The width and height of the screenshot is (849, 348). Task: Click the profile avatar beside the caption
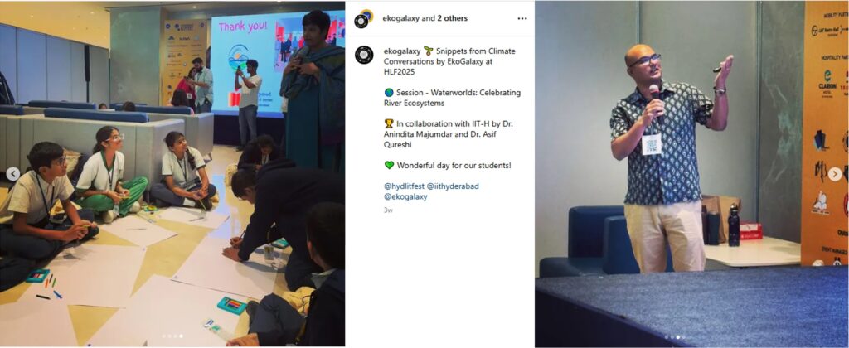click(x=364, y=55)
